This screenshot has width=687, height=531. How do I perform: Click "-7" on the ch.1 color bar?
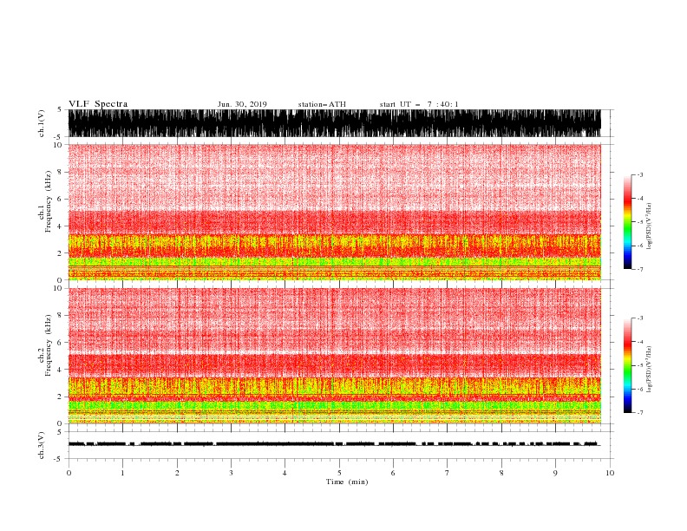click(640, 269)
